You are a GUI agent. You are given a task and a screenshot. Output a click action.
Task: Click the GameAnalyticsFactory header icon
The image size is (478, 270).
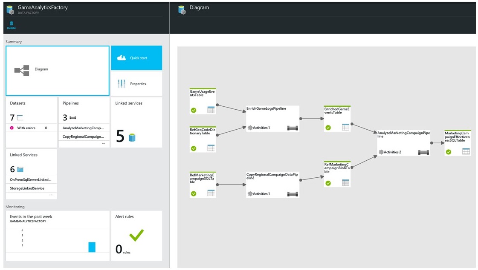10,10
